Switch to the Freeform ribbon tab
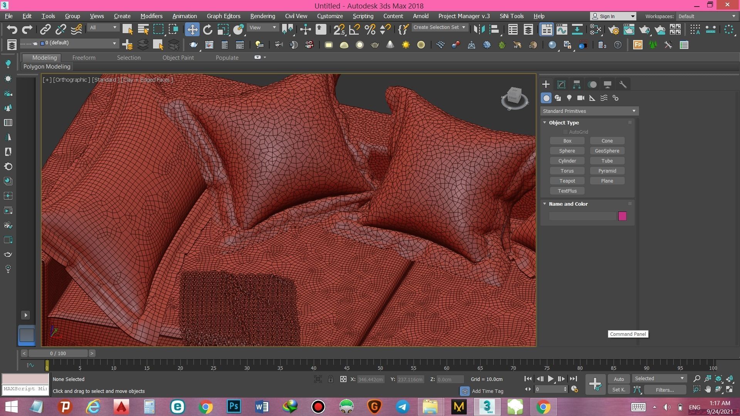Screen dimensions: 740x416 point(84,57)
